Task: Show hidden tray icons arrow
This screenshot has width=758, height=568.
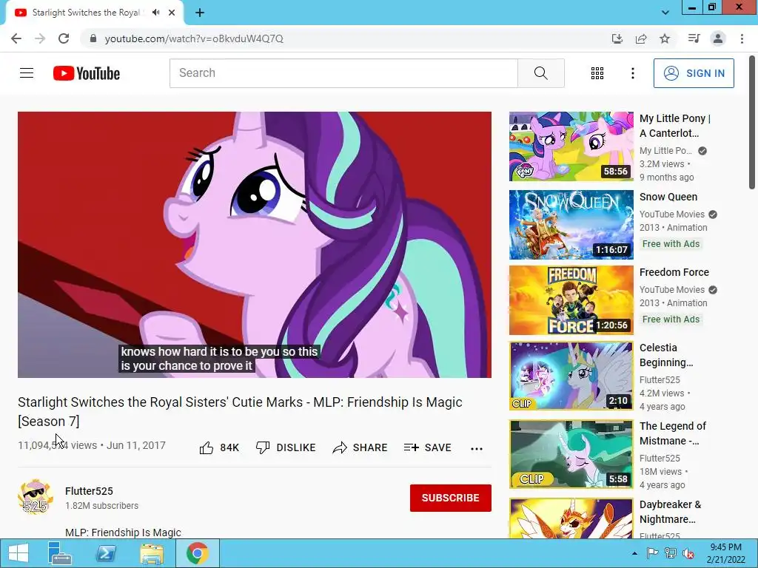Action: (634, 553)
